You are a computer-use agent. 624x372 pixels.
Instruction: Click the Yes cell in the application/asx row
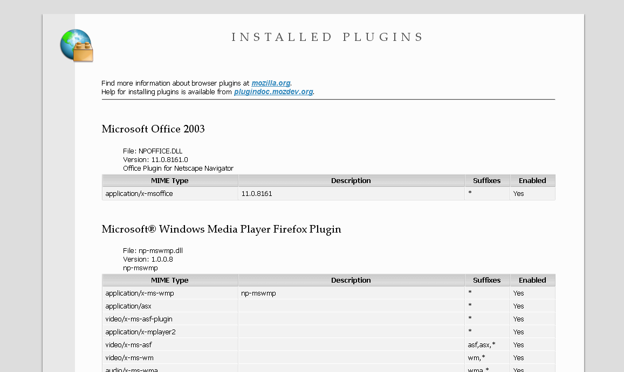click(x=532, y=306)
